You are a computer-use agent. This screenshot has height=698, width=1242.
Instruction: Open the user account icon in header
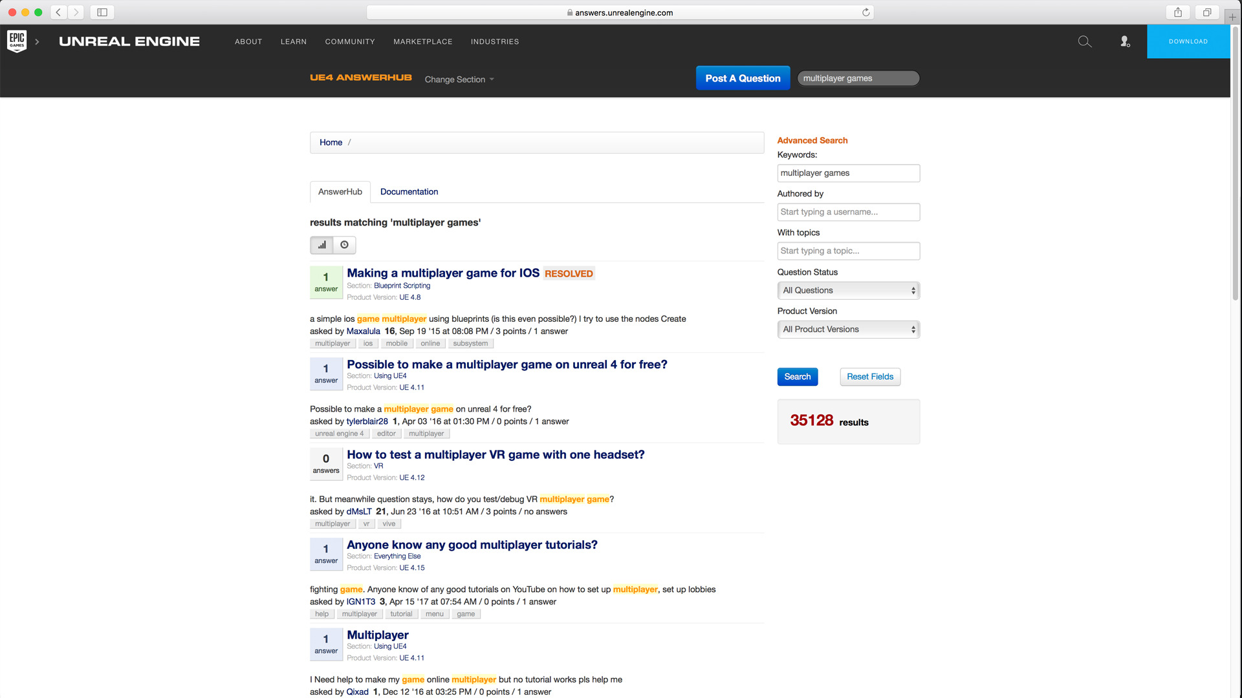(x=1125, y=41)
